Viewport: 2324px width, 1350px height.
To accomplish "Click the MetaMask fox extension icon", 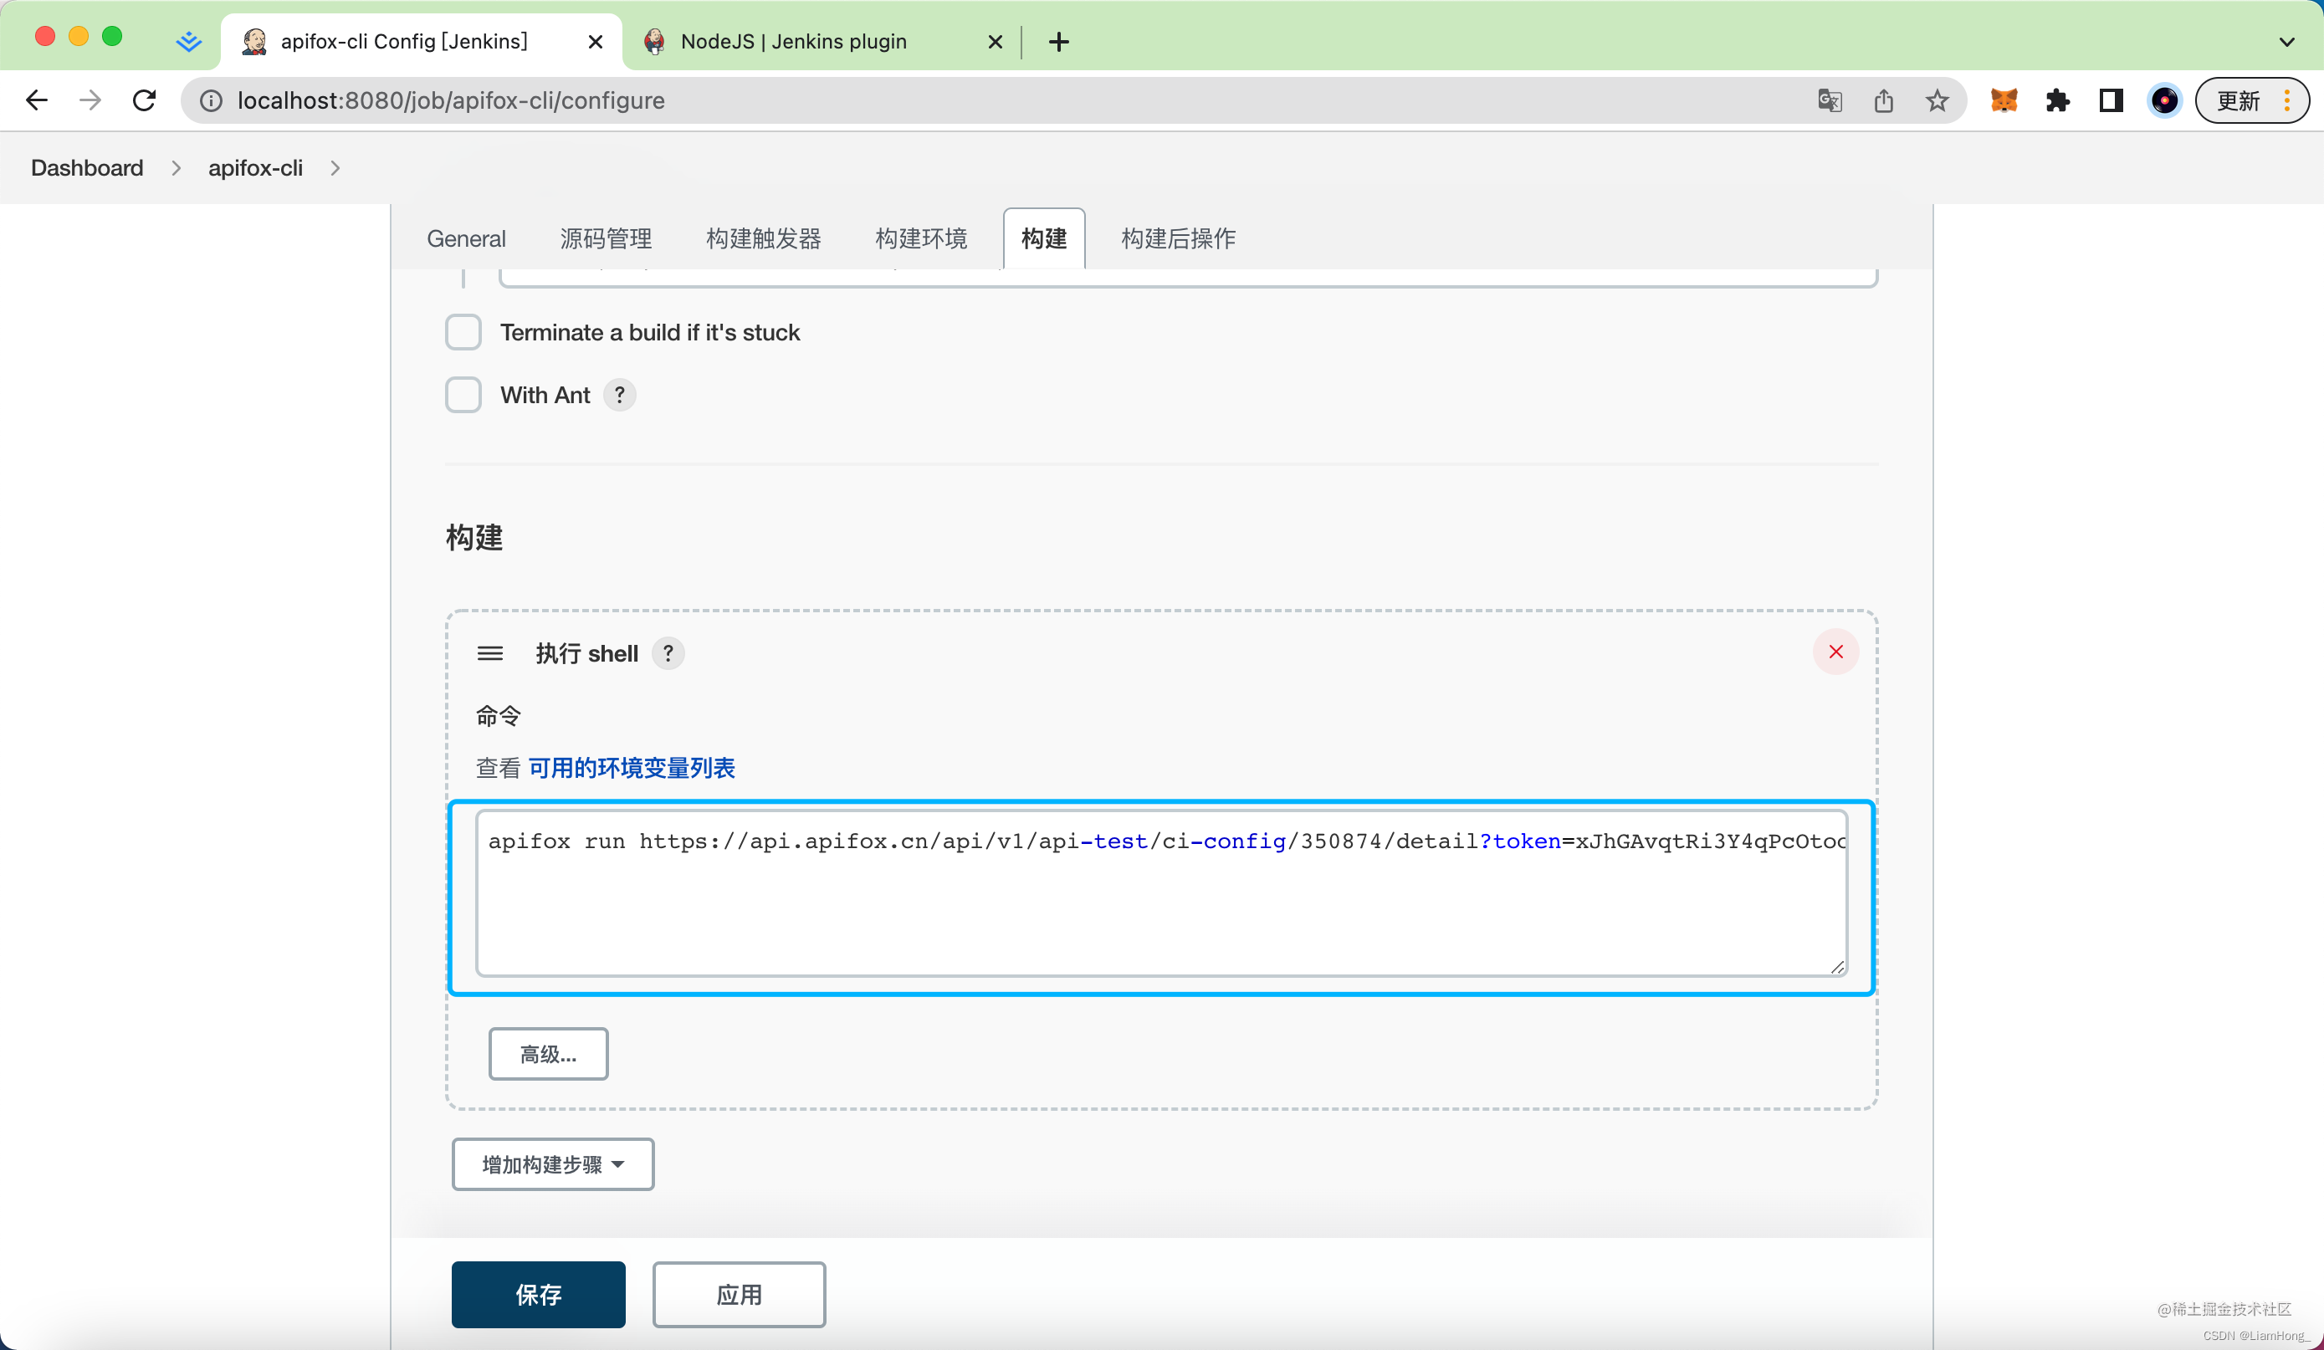I will (x=2003, y=100).
